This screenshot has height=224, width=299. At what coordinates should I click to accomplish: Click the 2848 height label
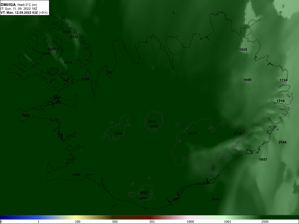[46, 53]
